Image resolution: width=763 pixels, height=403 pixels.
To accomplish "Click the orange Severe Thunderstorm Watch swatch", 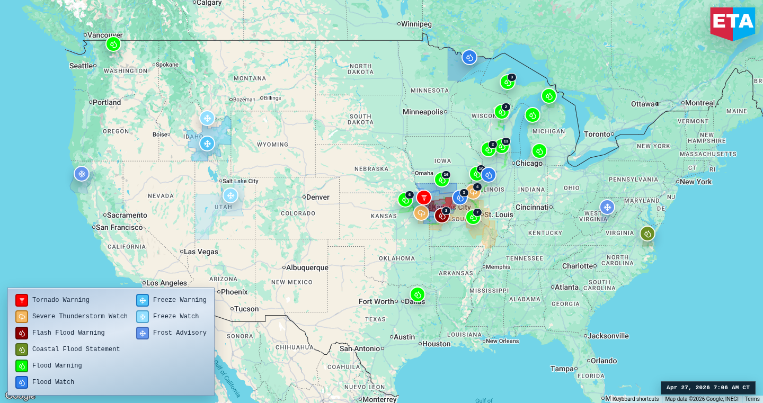I will [21, 316].
